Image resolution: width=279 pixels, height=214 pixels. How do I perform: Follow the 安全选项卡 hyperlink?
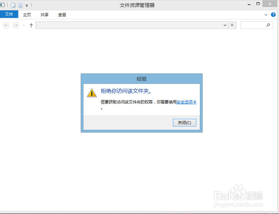[186, 102]
